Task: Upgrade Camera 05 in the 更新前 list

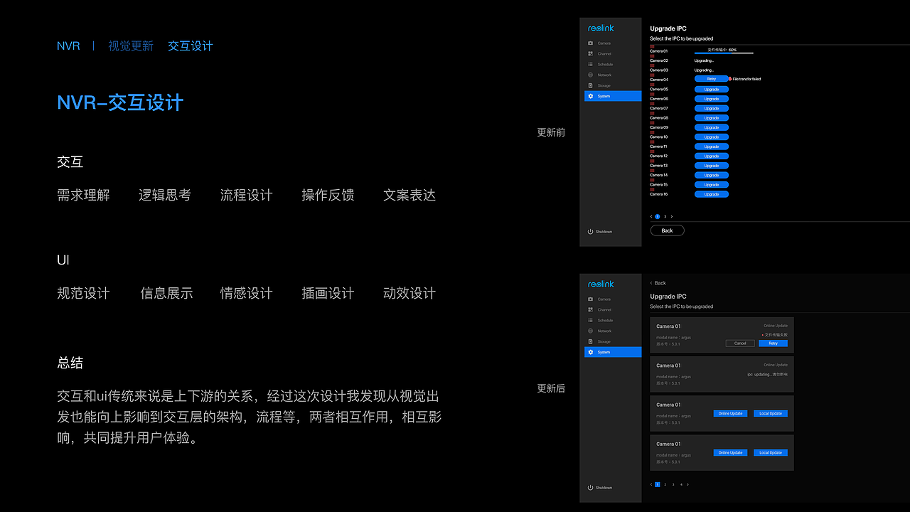Action: pos(712,89)
